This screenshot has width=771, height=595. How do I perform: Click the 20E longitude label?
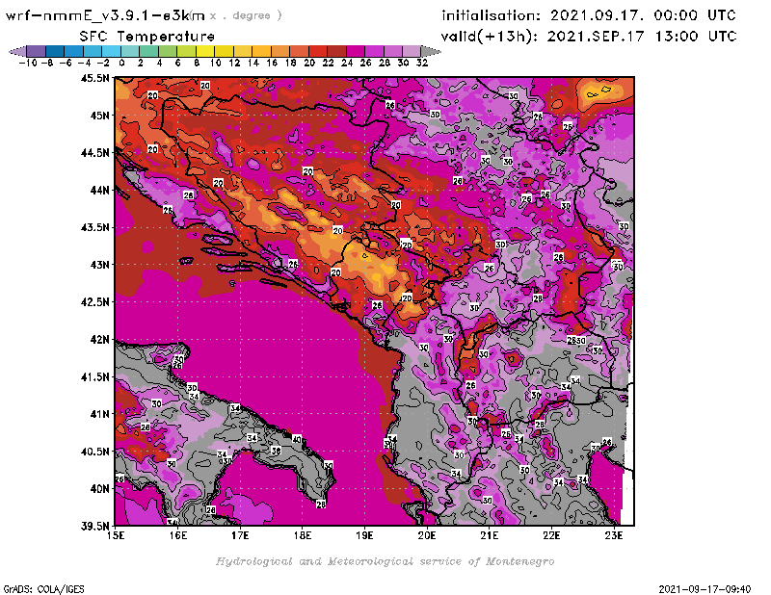427,535
